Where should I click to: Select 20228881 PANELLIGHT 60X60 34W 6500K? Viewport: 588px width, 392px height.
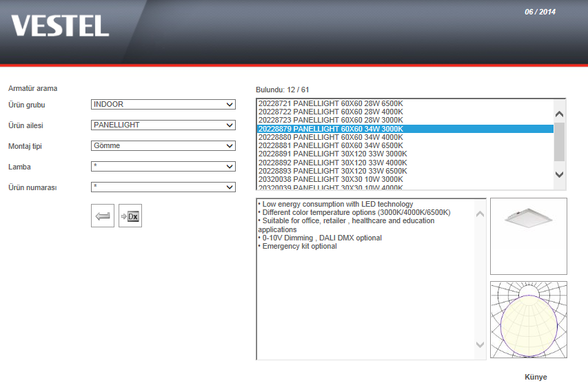pyautogui.click(x=405, y=145)
